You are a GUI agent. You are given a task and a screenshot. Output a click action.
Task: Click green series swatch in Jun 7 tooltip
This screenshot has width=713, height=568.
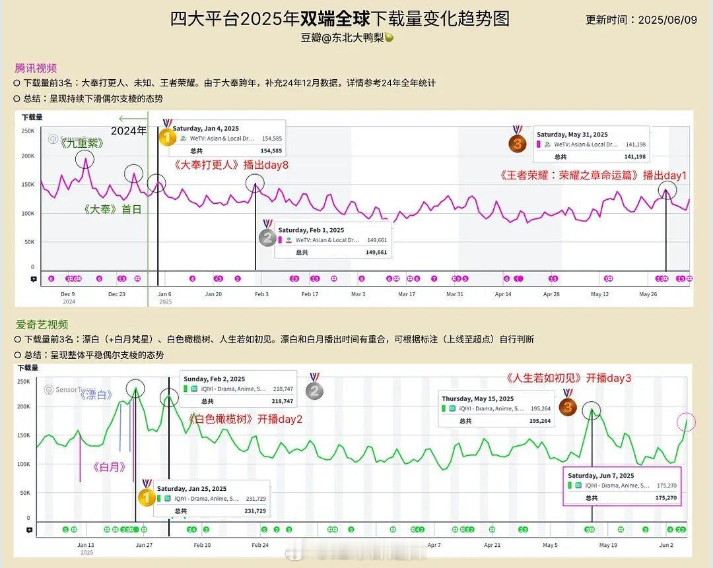point(570,486)
